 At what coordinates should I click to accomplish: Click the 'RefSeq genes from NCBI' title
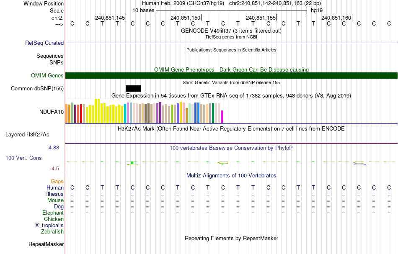[x=231, y=37]
